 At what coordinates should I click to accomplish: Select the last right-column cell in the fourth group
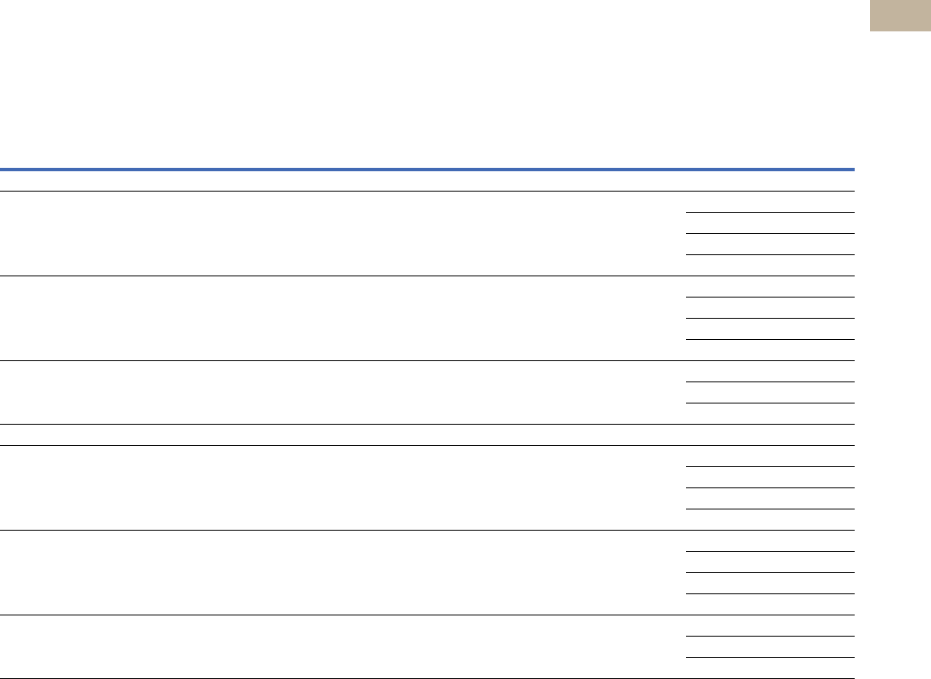pos(769,520)
